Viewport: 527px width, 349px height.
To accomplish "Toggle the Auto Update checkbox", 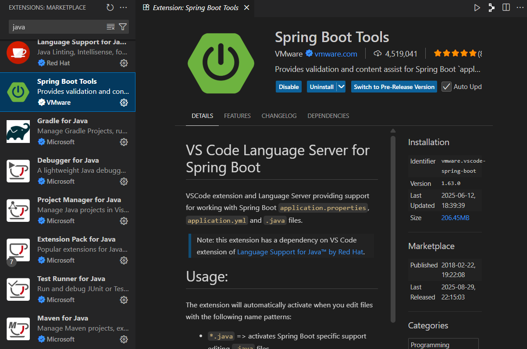I will pos(446,87).
